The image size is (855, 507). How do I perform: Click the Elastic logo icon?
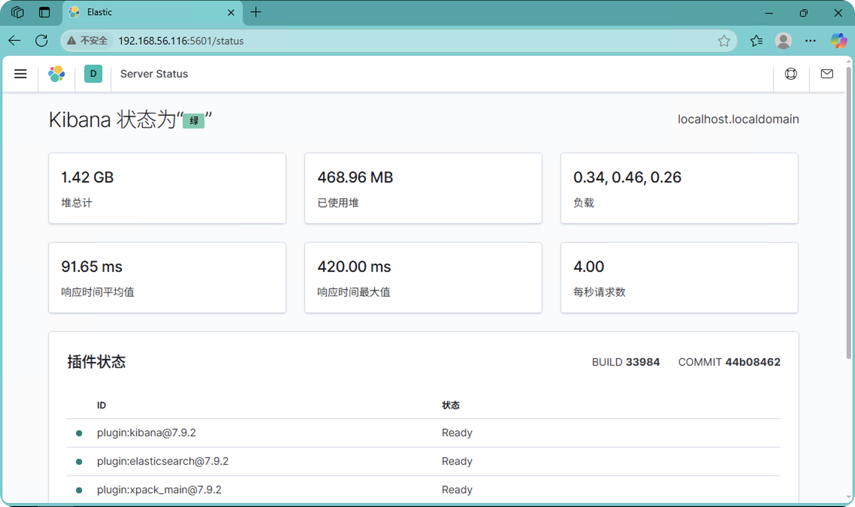56,74
